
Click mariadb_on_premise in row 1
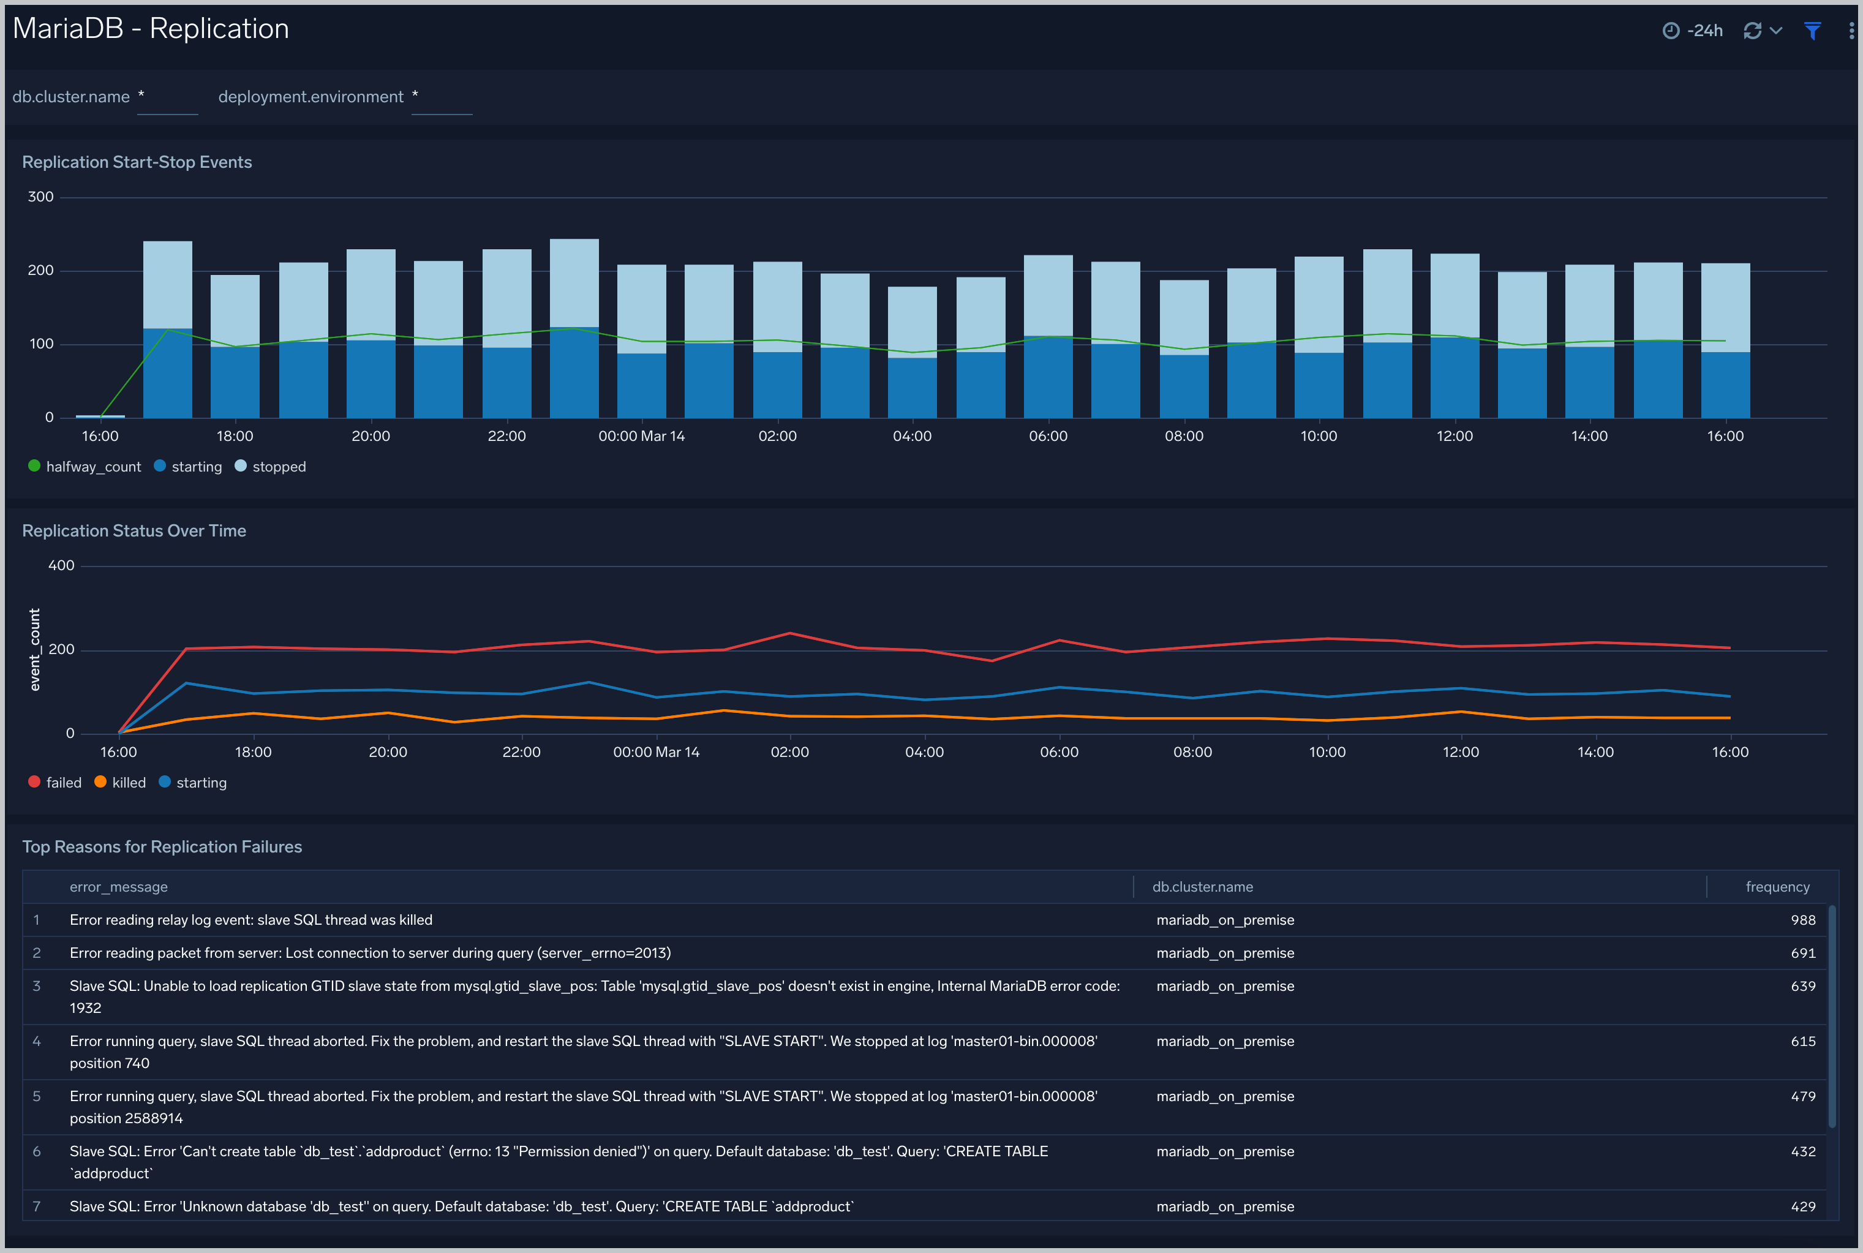click(x=1225, y=920)
